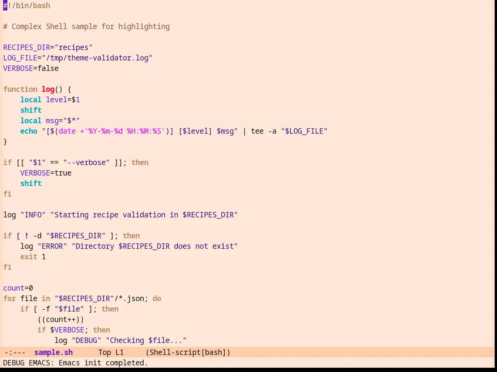This screenshot has width=497, height=372.
Task: Click the "Starting recipe validation" string
Action: click(x=144, y=215)
